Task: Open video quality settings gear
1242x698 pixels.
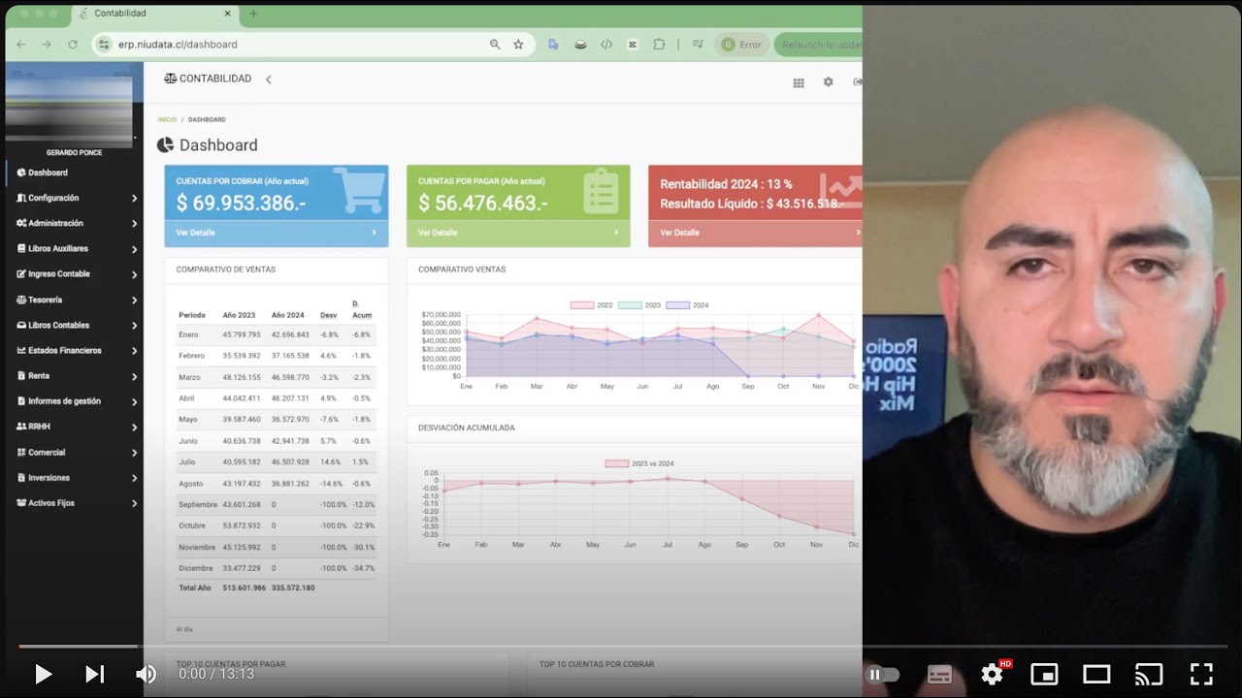Action: coord(992,674)
